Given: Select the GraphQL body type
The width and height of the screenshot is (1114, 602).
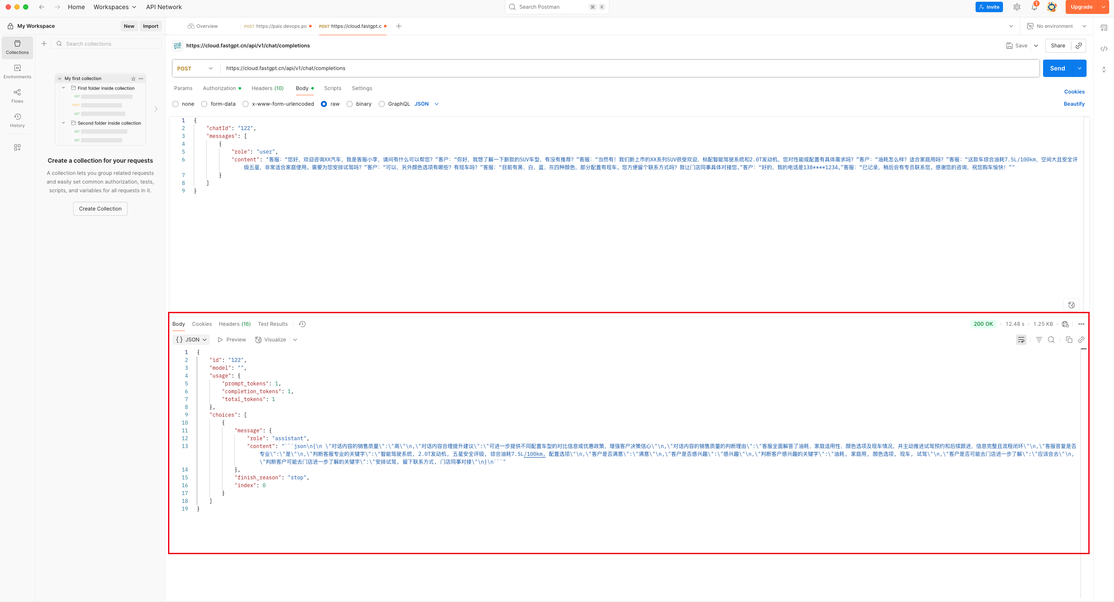Looking at the screenshot, I should 382,104.
